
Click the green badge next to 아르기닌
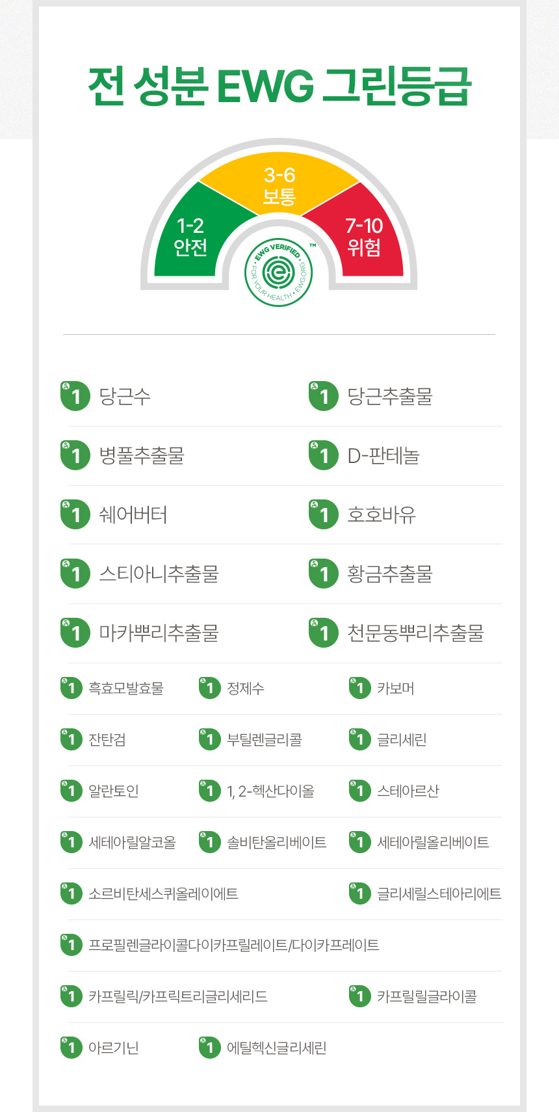point(71,1048)
